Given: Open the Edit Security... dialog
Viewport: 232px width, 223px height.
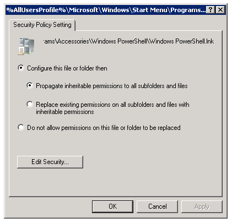Looking at the screenshot, I should [50, 162].
